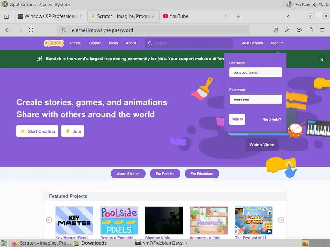Open the About Scratch pill button
Image resolution: width=330 pixels, height=247 pixels.
[128, 174]
